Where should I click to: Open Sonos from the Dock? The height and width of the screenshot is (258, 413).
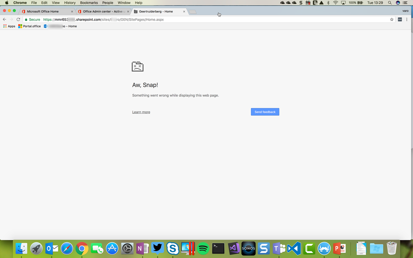[x=248, y=248]
